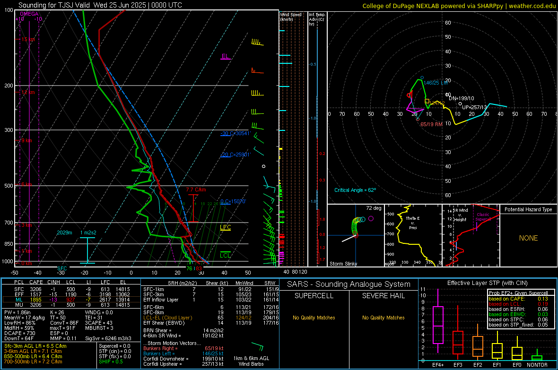Click the 'BRN Shear =' row
Viewport: 558px width, 370px height.
point(183,330)
